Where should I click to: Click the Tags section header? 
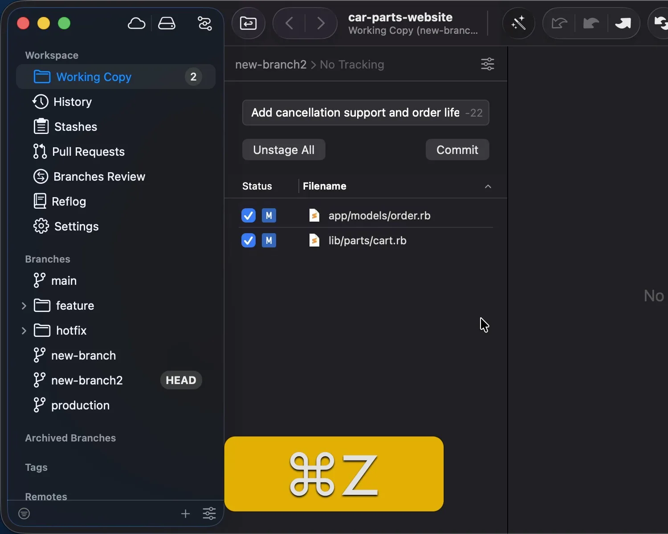click(36, 467)
